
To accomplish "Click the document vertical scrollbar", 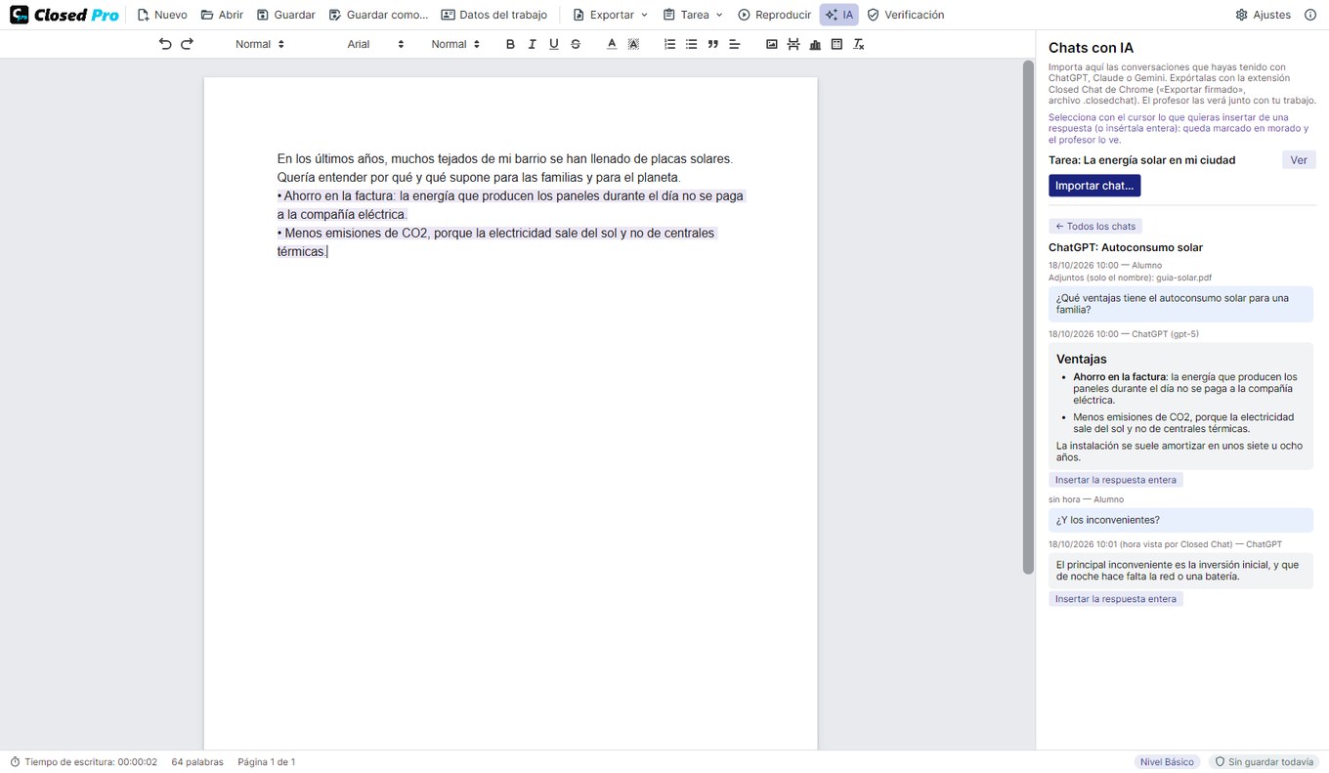I will click(x=1027, y=318).
